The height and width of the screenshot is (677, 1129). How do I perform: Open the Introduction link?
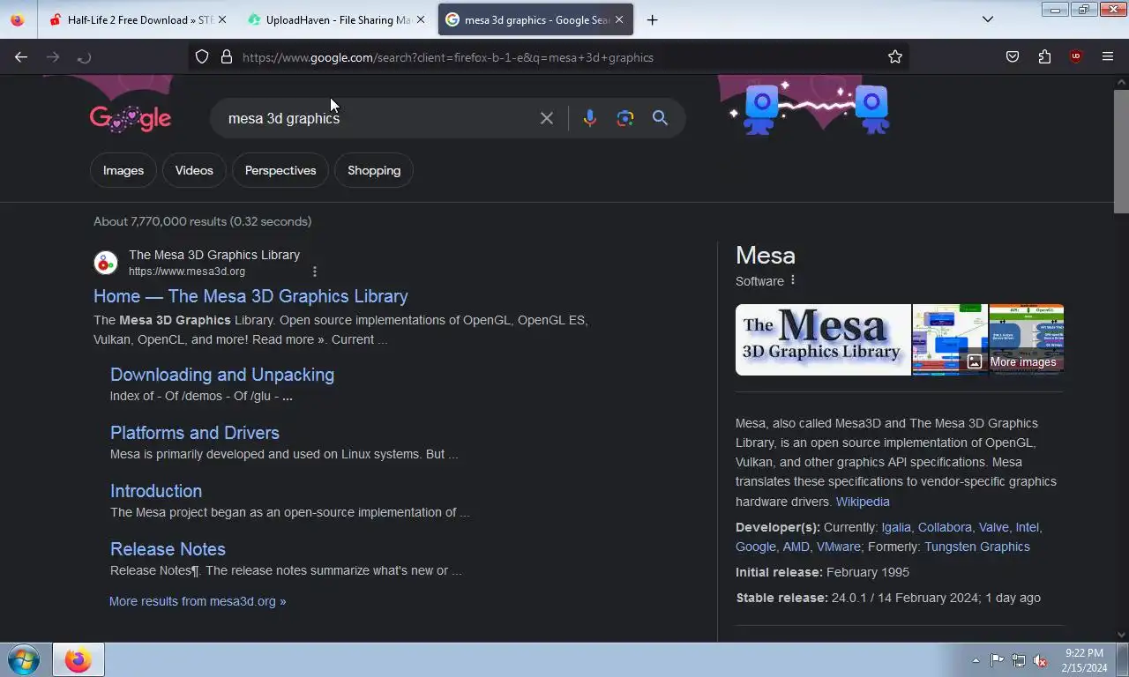[156, 491]
